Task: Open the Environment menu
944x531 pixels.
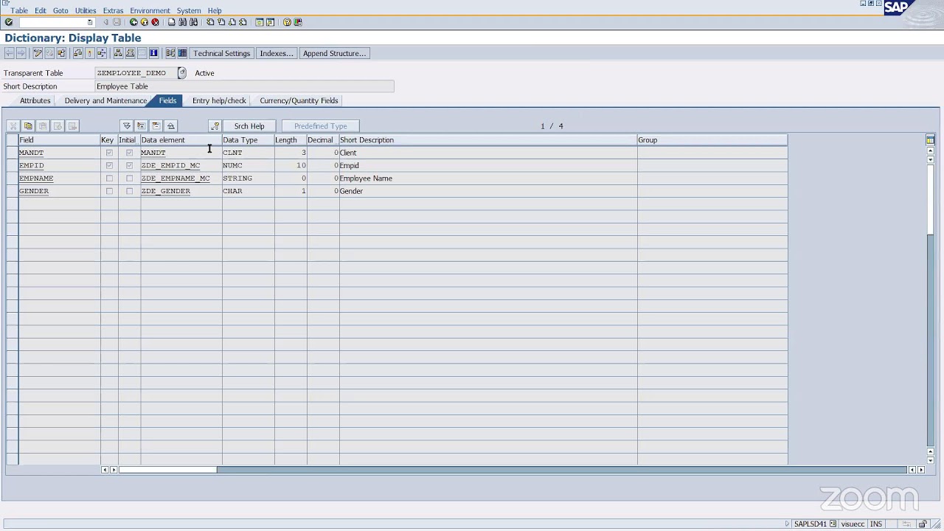Action: coord(150,10)
